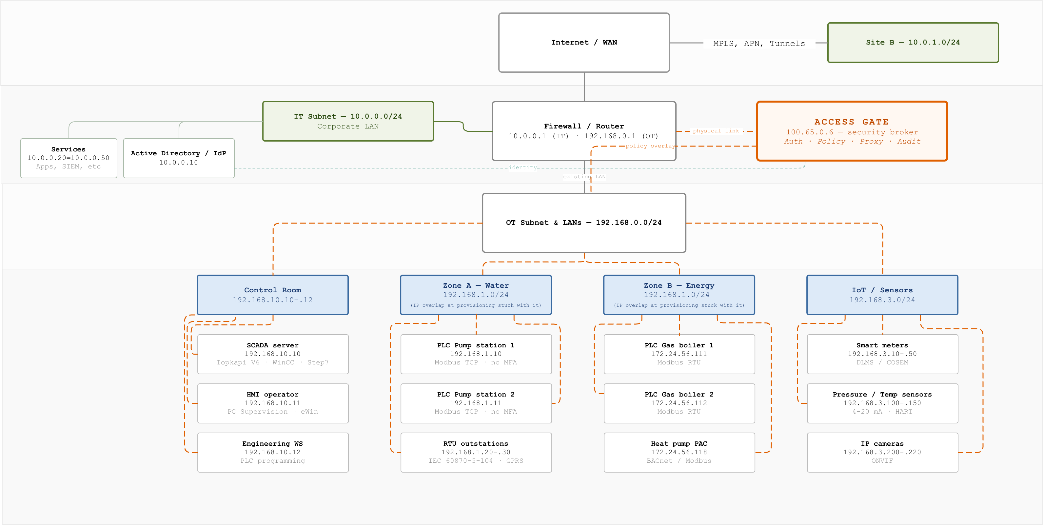1043x525 pixels.
Task: Click the 'BACnet / Modbus' protocol text
Action: tap(679, 461)
